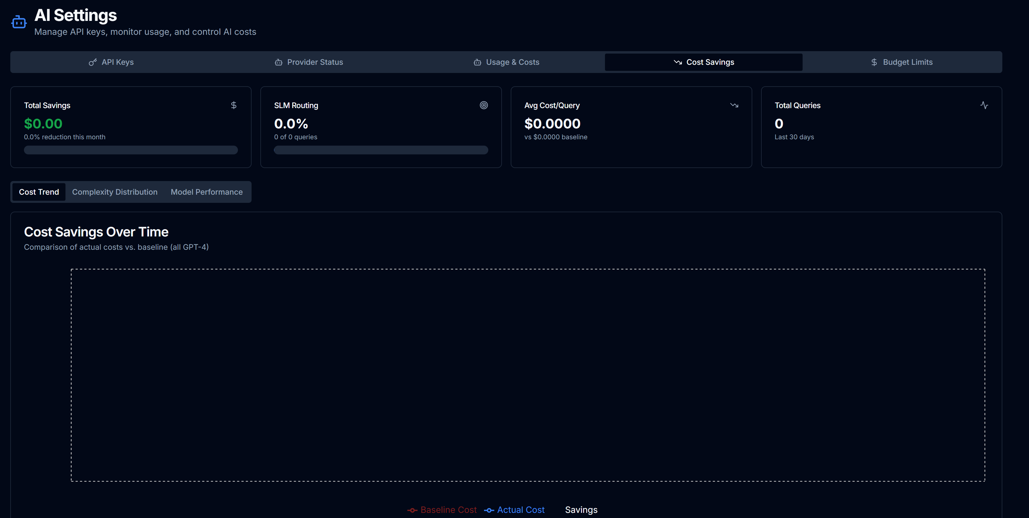This screenshot has width=1029, height=518.
Task: Switch to the Model Performance view
Action: click(206, 192)
